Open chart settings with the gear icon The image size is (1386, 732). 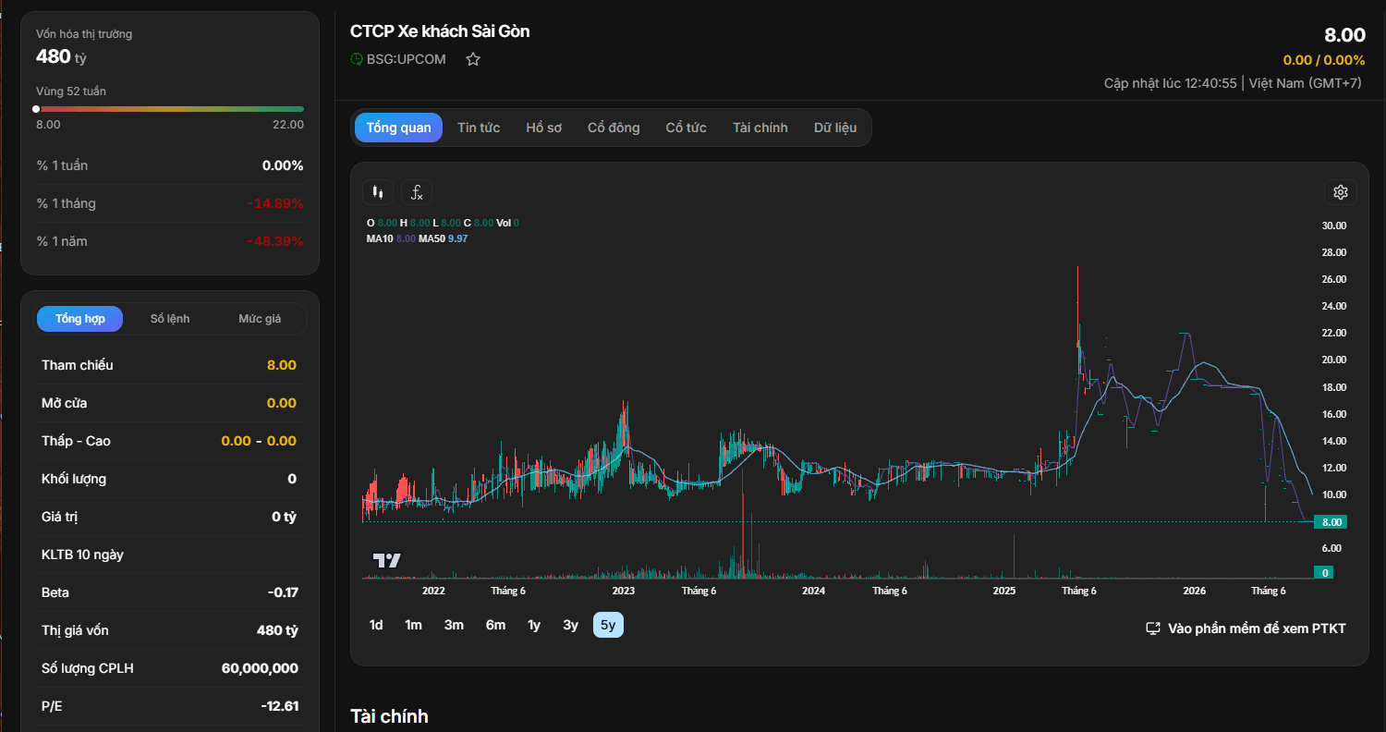click(1341, 192)
